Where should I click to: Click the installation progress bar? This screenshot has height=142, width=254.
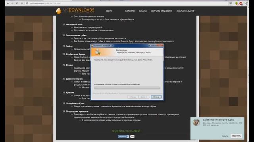[127, 88]
